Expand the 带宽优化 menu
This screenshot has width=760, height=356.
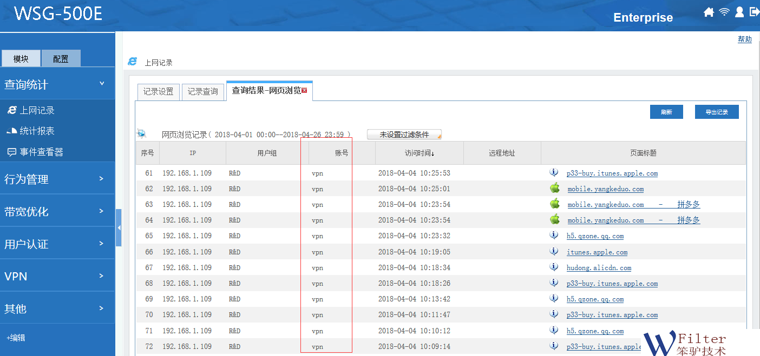pyautogui.click(x=57, y=211)
